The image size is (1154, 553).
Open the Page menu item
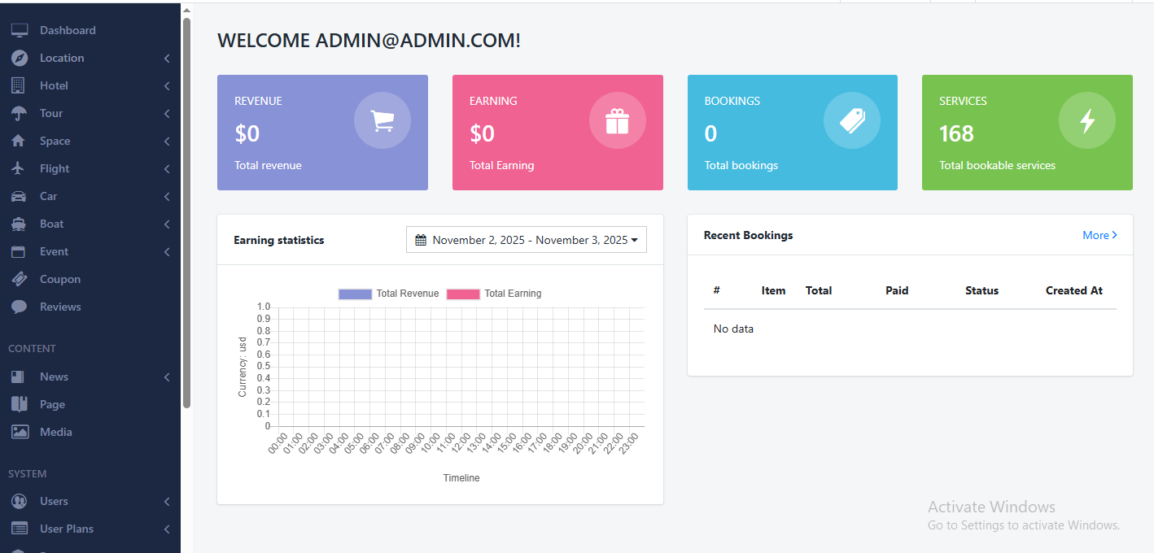tap(52, 404)
